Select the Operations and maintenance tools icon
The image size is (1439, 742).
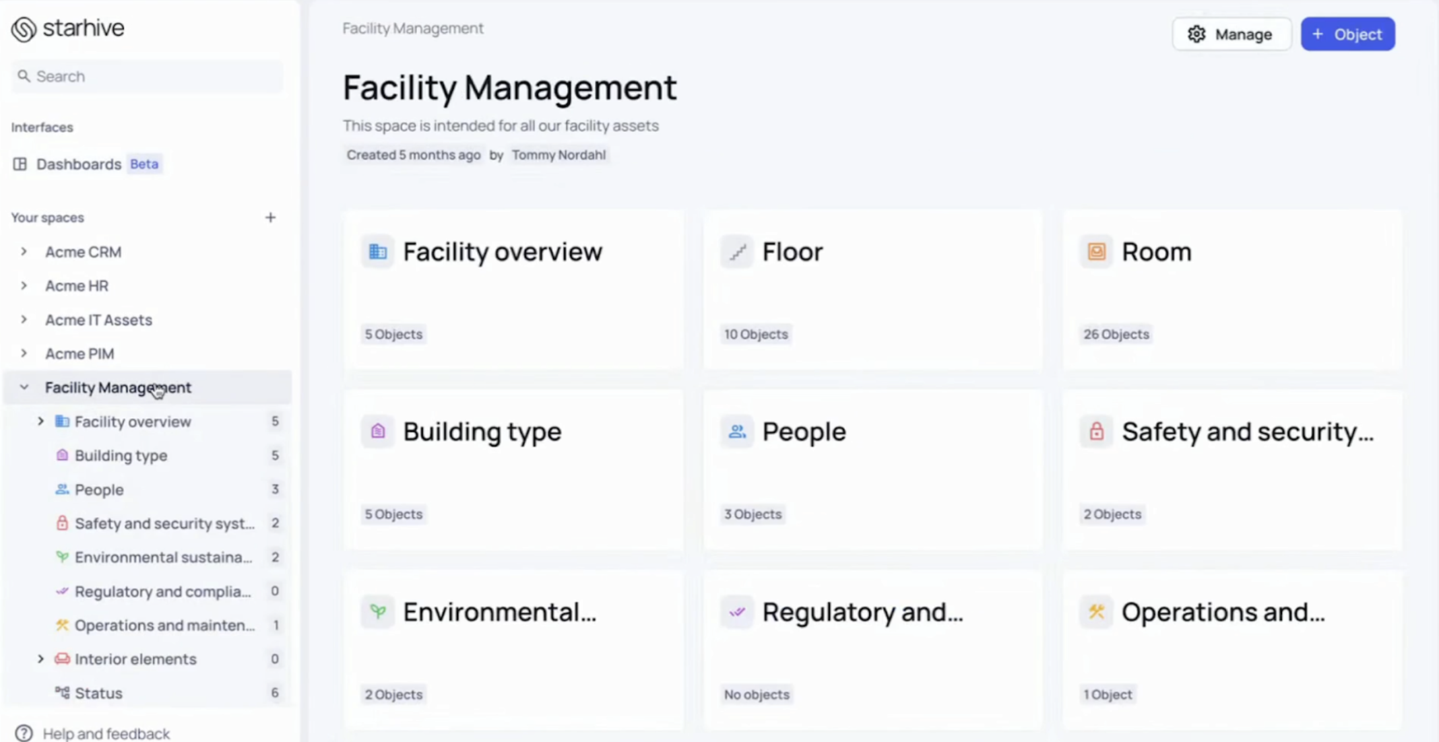click(1096, 612)
